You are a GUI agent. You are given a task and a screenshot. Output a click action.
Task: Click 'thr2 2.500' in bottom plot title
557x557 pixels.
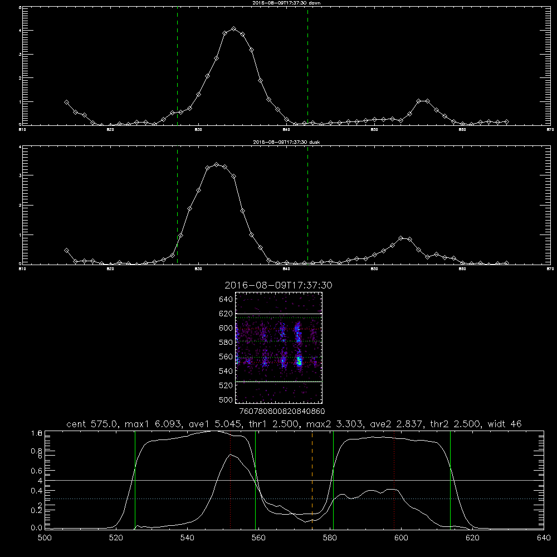(x=456, y=424)
